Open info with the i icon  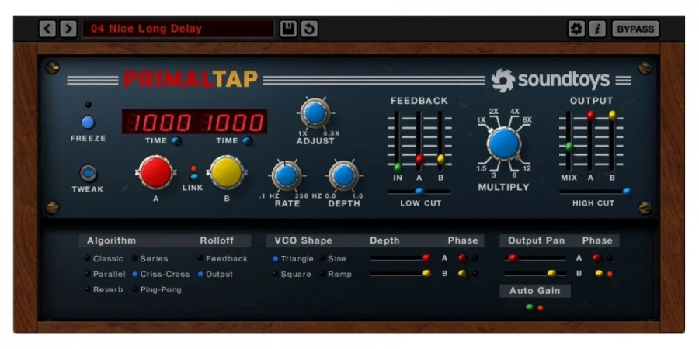[x=597, y=29]
